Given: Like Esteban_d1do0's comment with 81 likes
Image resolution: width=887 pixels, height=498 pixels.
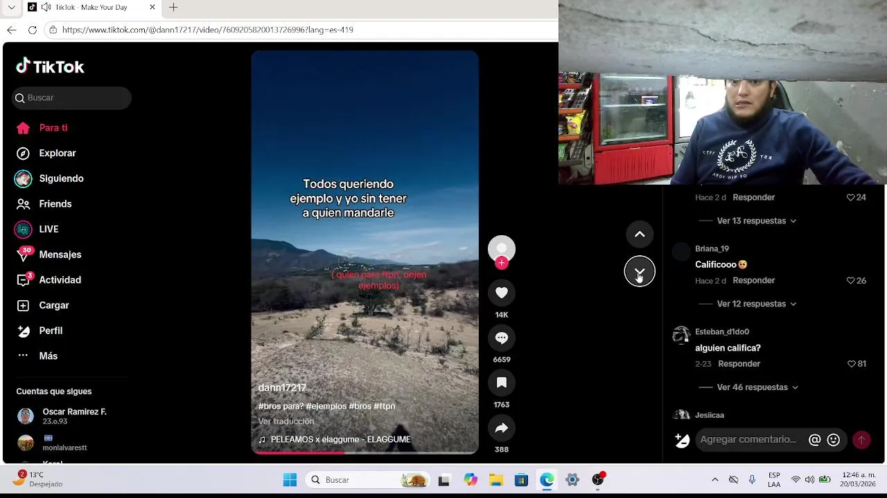Looking at the screenshot, I should (852, 364).
